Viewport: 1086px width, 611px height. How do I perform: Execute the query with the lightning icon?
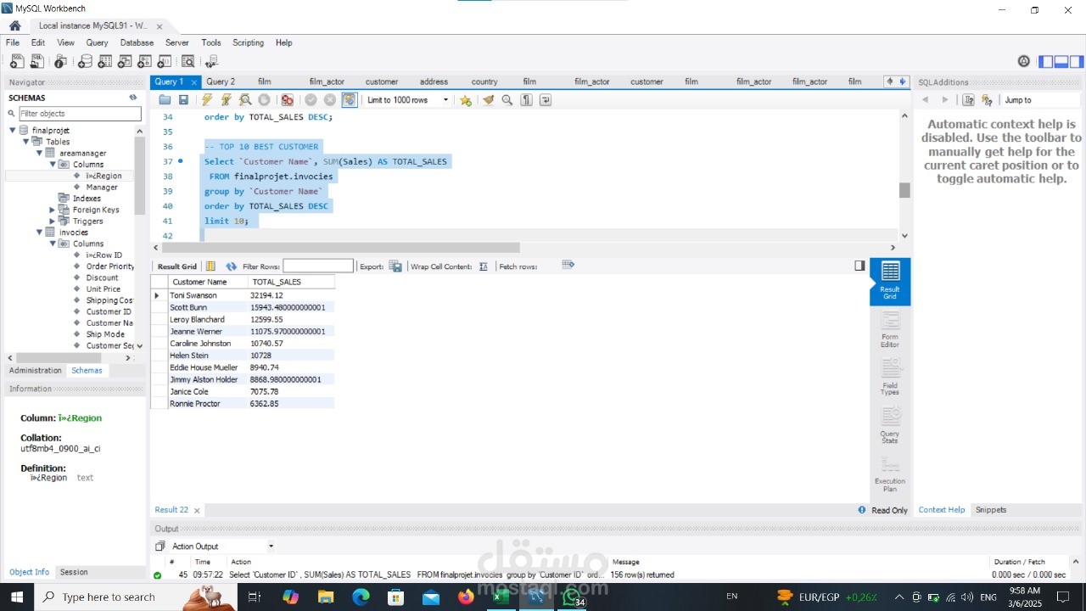(x=207, y=100)
